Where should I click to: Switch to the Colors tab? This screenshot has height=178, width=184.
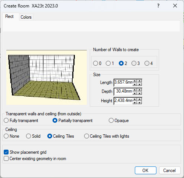coord(26,17)
